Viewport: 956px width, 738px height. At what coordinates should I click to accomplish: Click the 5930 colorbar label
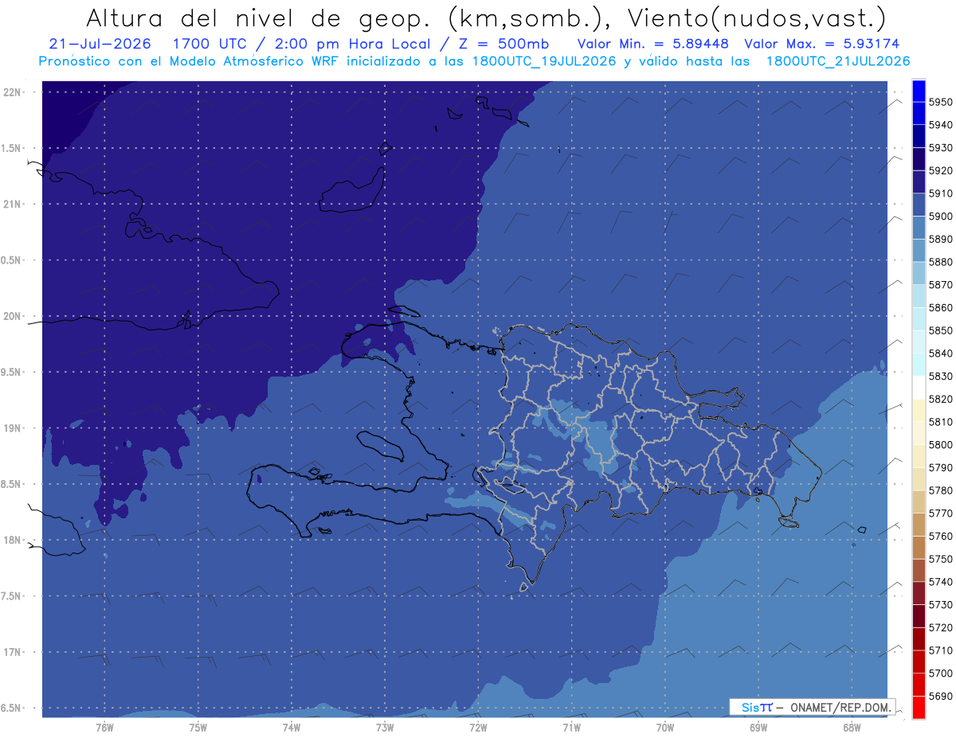click(940, 148)
